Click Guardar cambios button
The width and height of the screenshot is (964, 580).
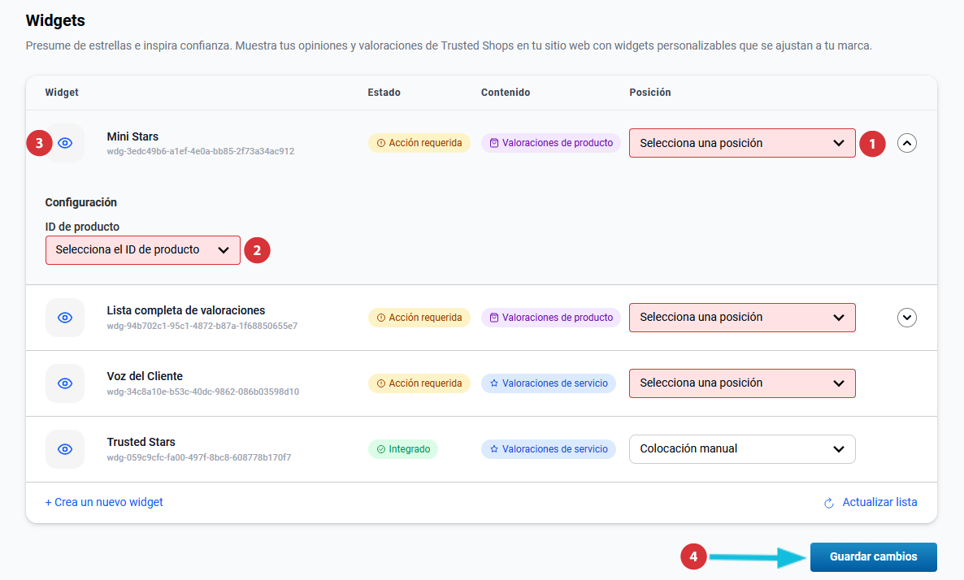873,557
